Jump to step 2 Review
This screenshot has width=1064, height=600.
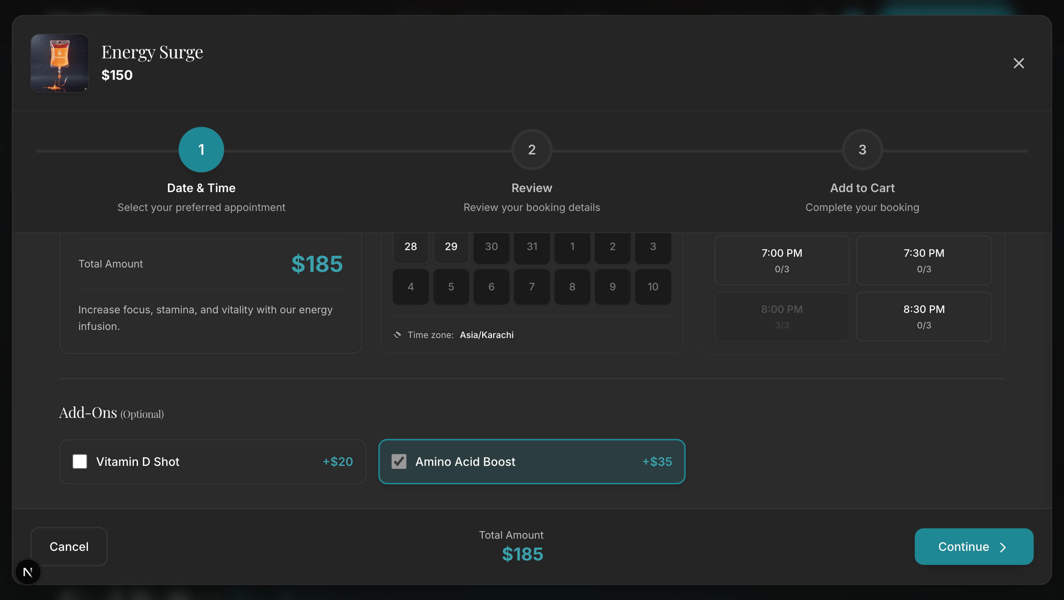tap(532, 150)
